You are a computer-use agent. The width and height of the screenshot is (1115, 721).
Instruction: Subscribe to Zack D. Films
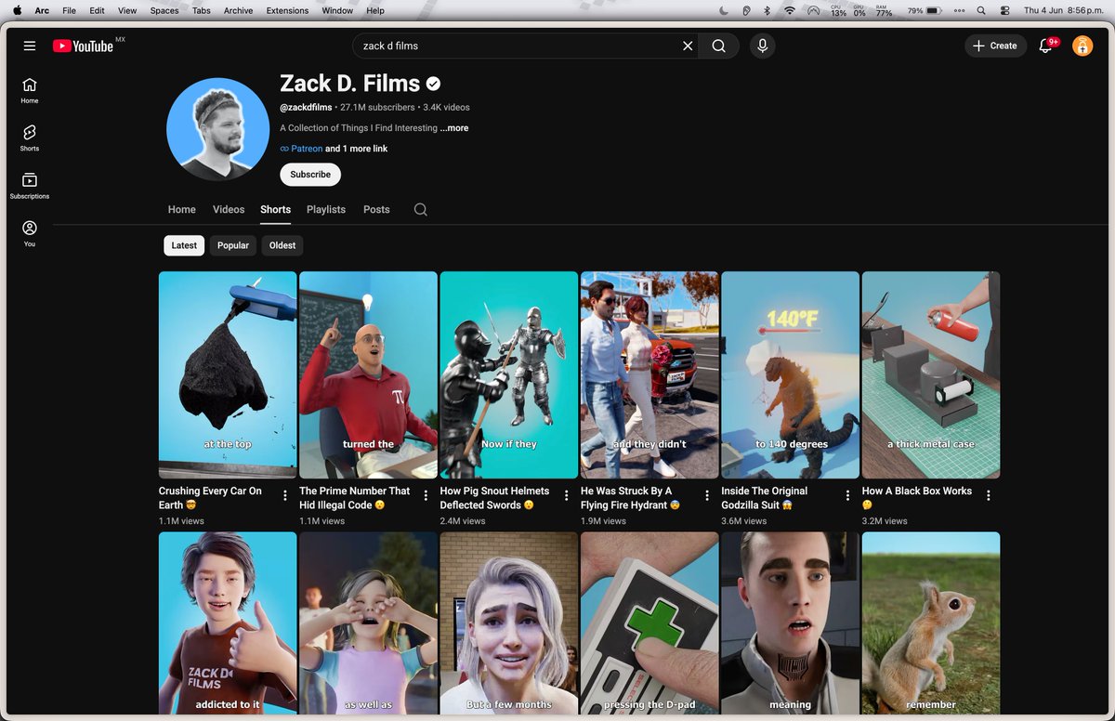[x=310, y=175]
